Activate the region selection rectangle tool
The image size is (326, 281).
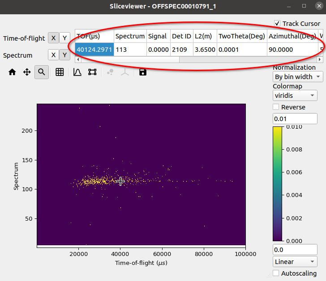[x=92, y=72]
